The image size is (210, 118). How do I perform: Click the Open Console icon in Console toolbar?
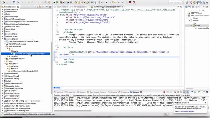199,92
